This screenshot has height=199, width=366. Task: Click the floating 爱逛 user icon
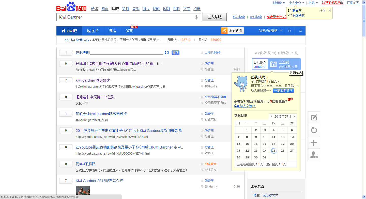point(314,155)
